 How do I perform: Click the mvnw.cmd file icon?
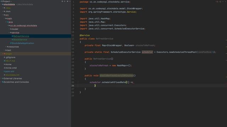[x=5, y=68]
